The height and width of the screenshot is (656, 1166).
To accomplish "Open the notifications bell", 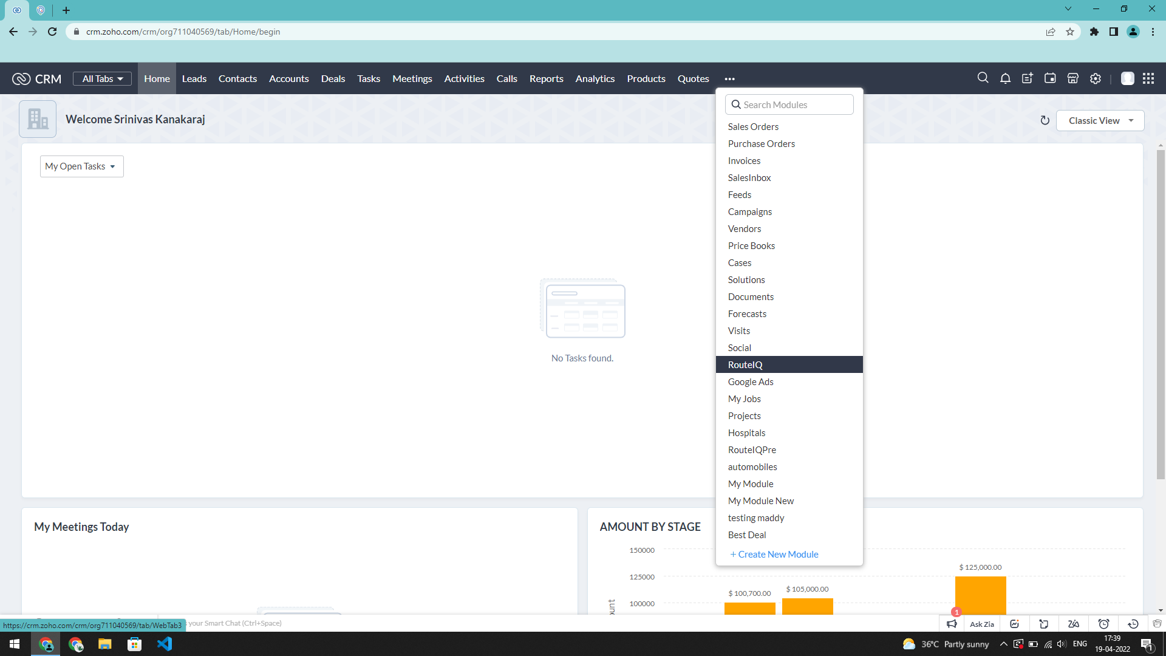I will tap(1005, 78).
